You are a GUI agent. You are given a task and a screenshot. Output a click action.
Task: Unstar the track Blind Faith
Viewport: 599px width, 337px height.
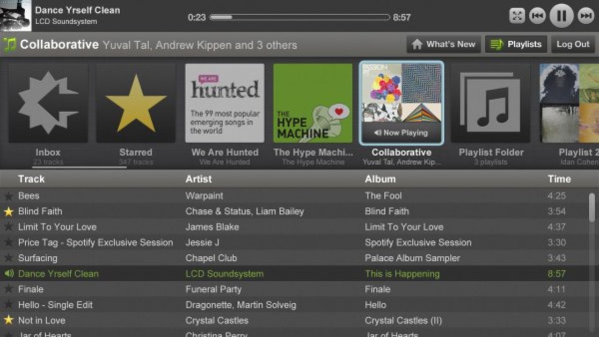coord(8,211)
